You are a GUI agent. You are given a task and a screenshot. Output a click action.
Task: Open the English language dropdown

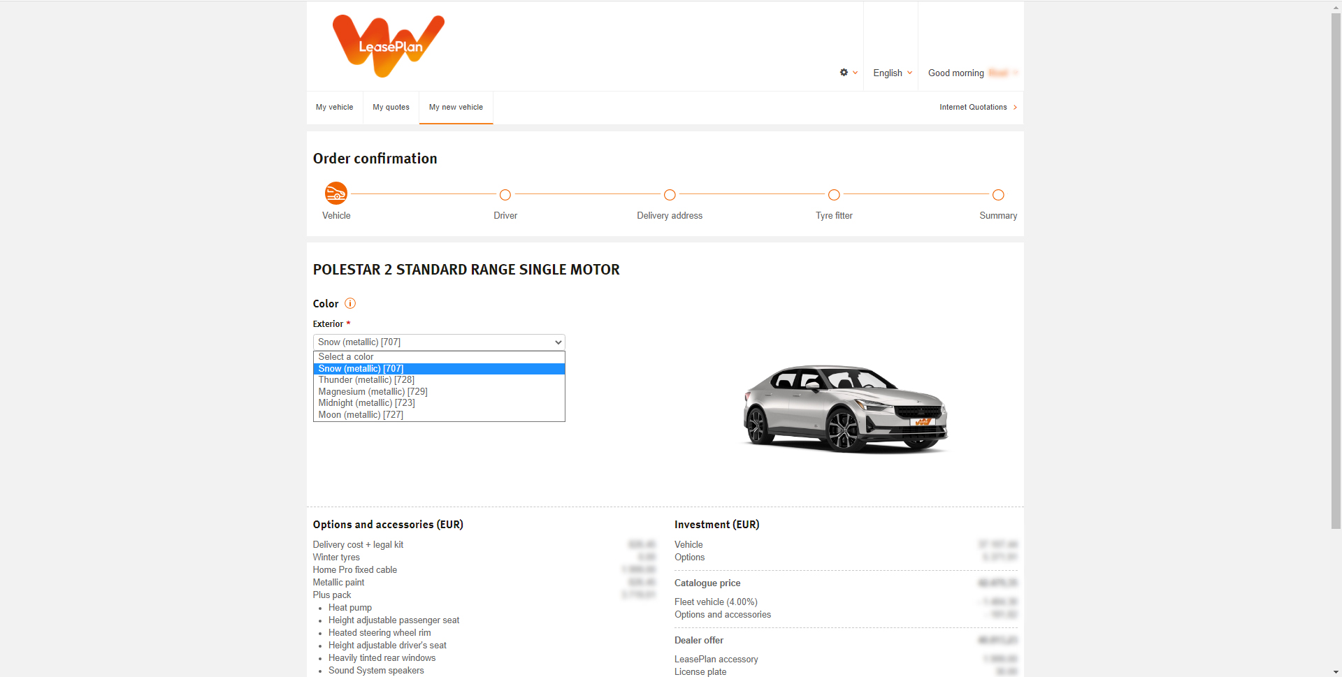tap(893, 73)
